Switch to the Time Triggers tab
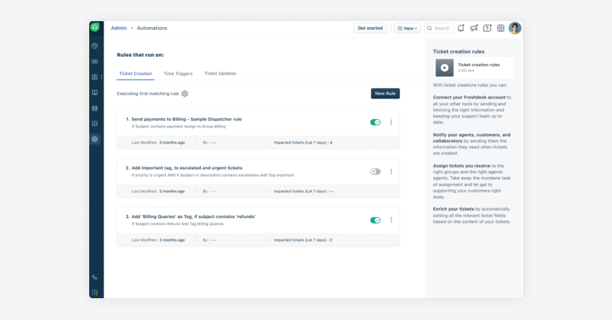The image size is (612, 320). tap(178, 73)
